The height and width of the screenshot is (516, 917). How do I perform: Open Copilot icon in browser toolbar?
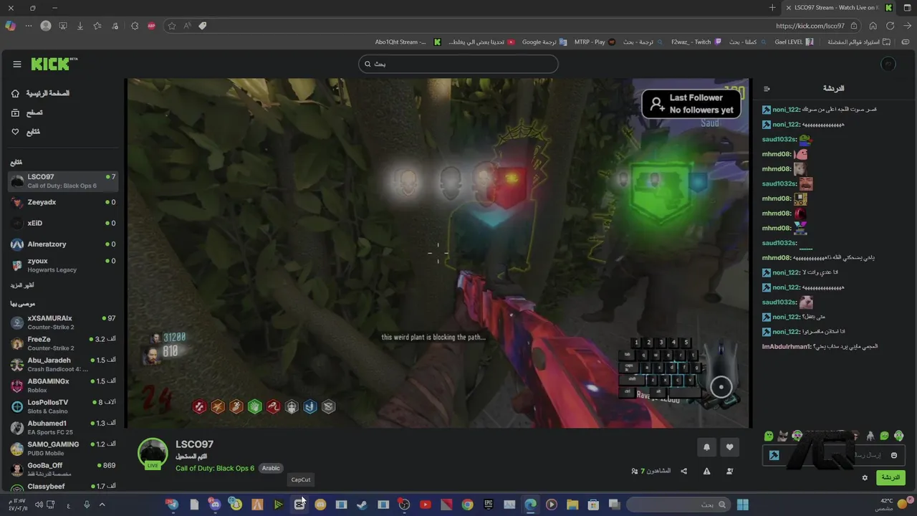pos(10,26)
